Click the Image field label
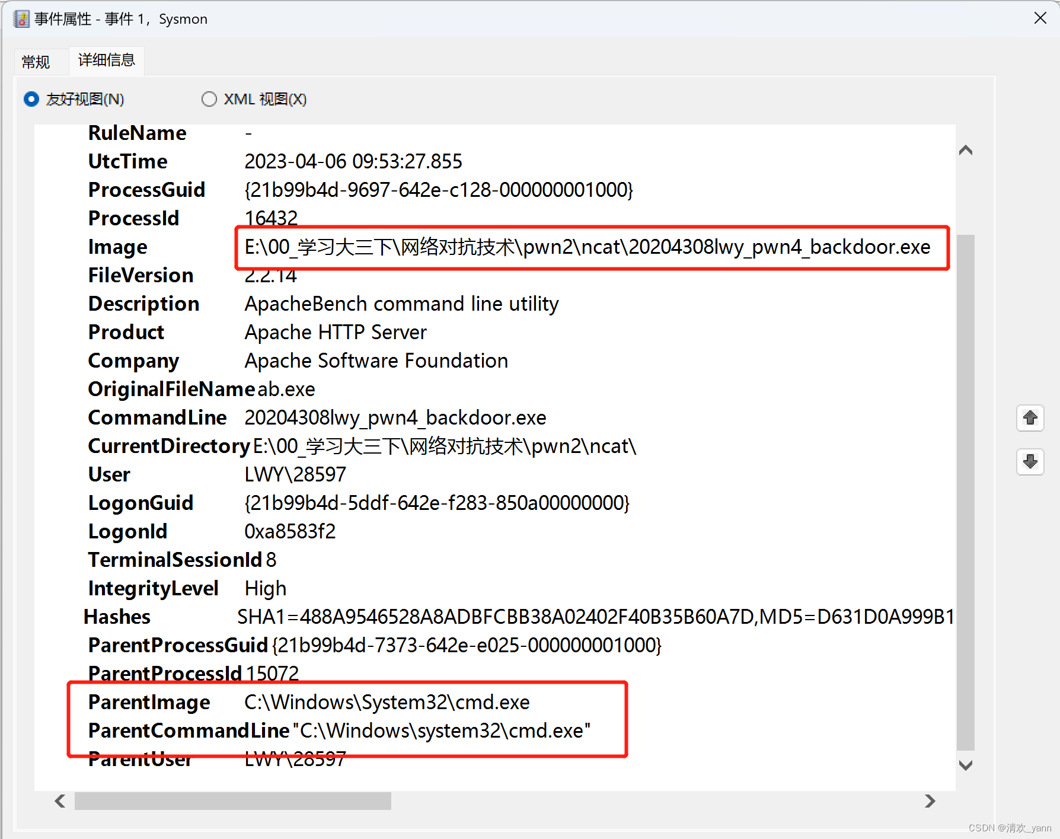This screenshot has height=839, width=1060. [x=117, y=247]
